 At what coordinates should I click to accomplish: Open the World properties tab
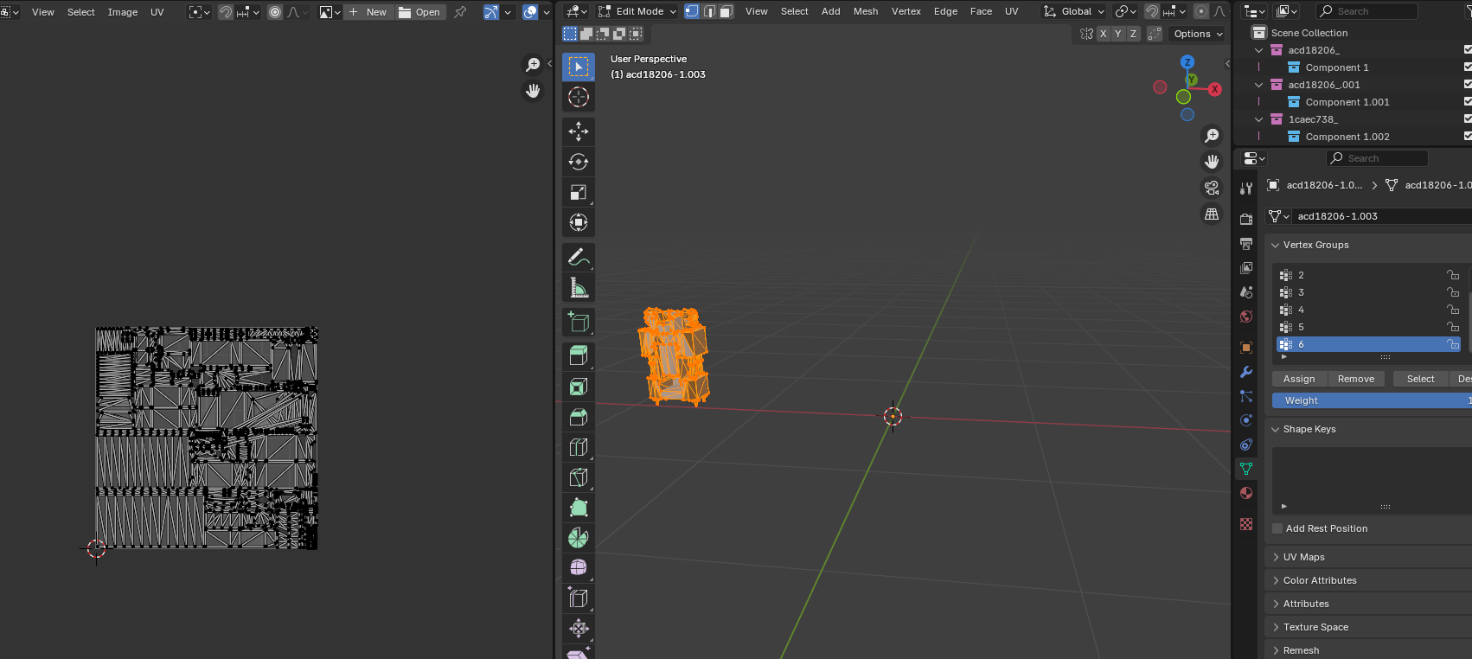tap(1246, 317)
